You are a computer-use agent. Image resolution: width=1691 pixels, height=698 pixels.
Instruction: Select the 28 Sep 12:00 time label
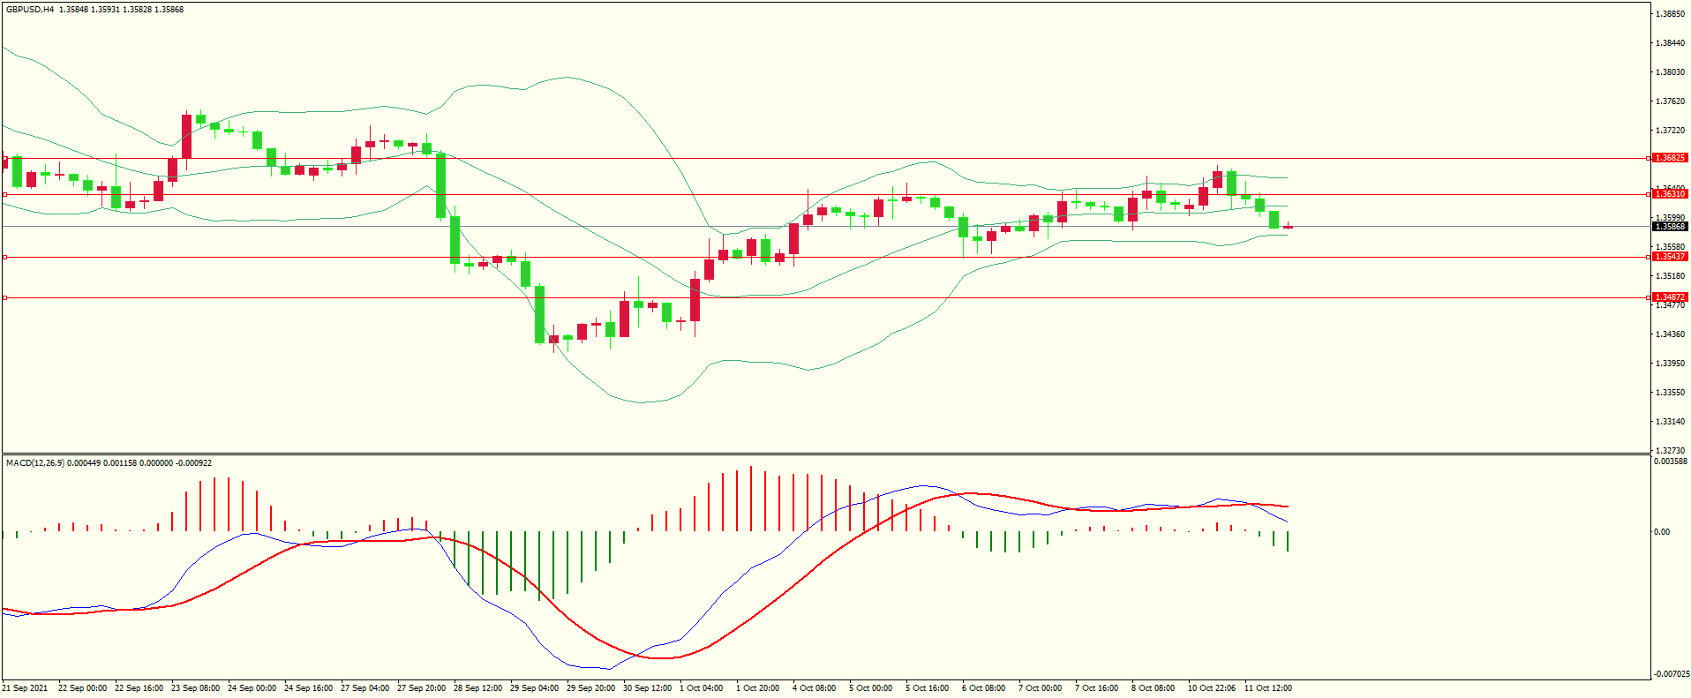tap(477, 688)
